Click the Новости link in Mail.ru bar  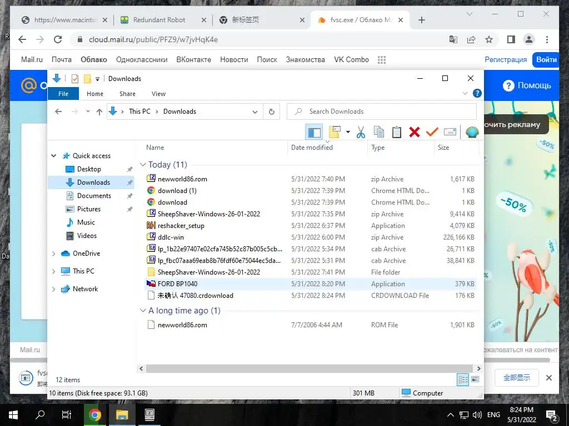click(x=234, y=60)
